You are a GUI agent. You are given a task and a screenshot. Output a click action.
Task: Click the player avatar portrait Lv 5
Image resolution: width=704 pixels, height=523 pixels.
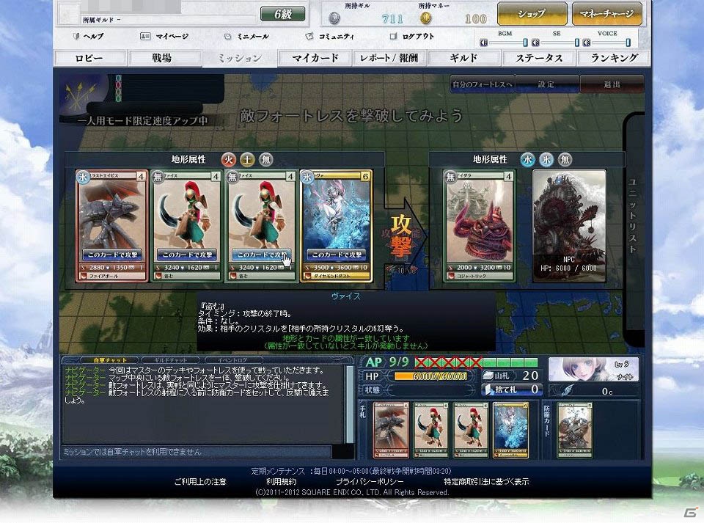[x=593, y=370]
